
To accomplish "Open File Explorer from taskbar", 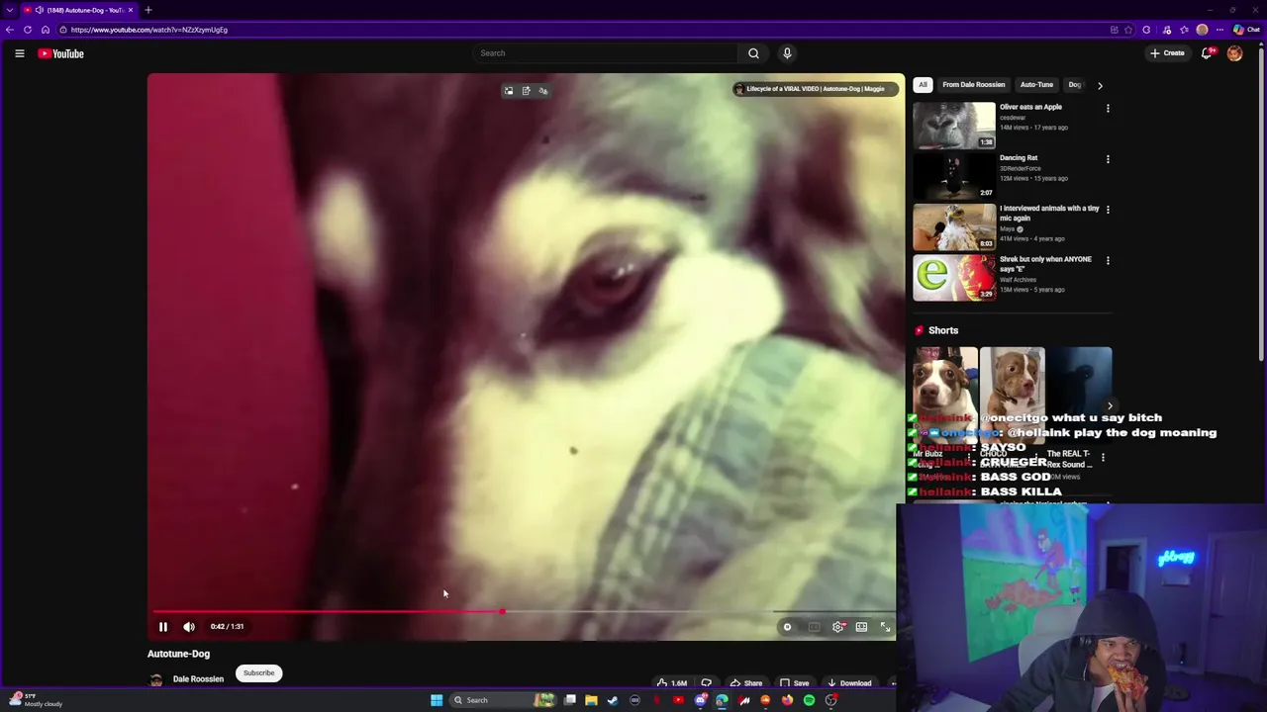I will pos(591,700).
